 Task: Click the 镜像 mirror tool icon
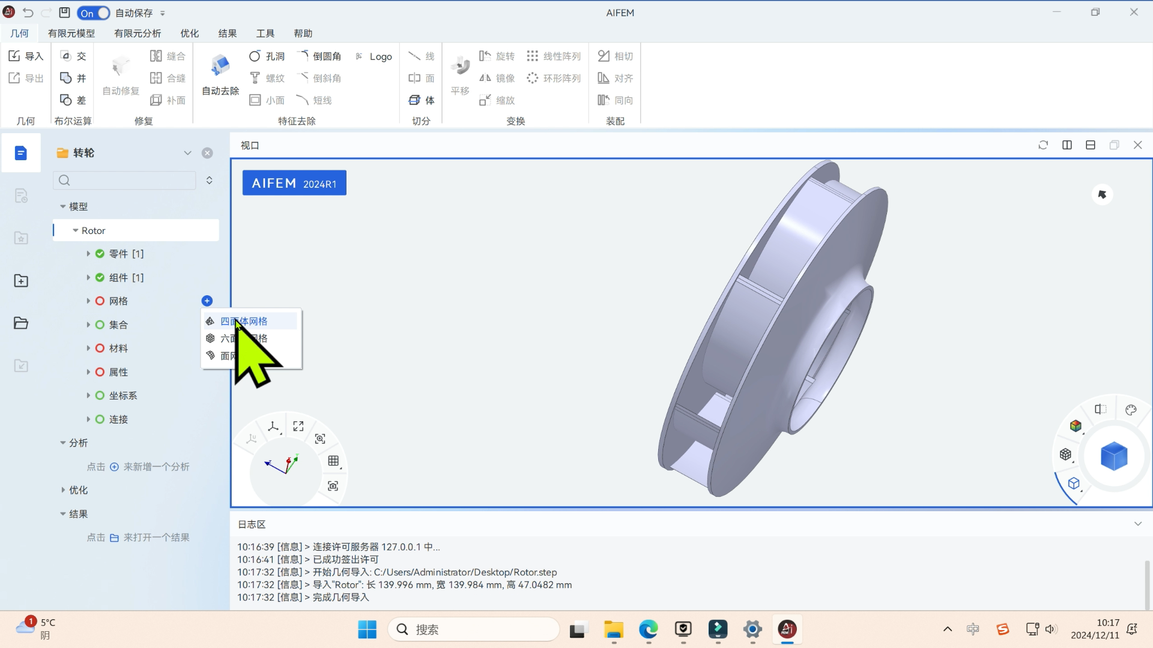[x=485, y=77]
